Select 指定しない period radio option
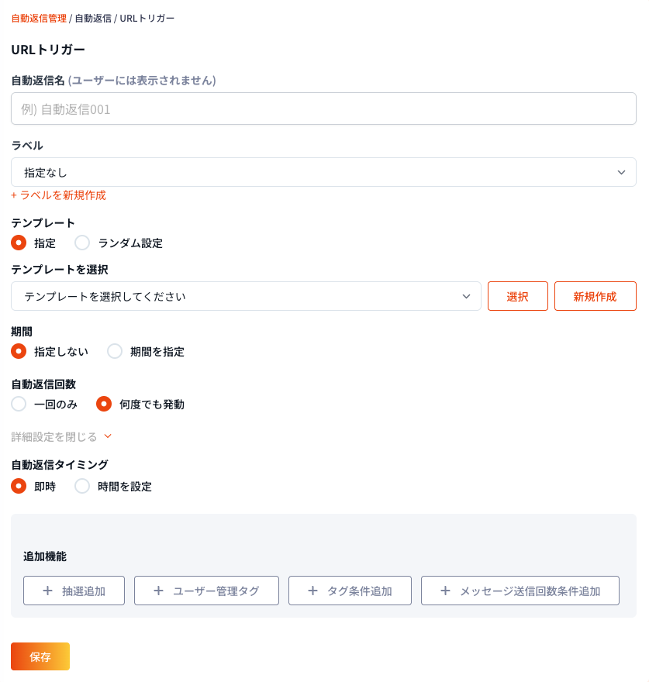The image size is (649, 682). coord(19,351)
